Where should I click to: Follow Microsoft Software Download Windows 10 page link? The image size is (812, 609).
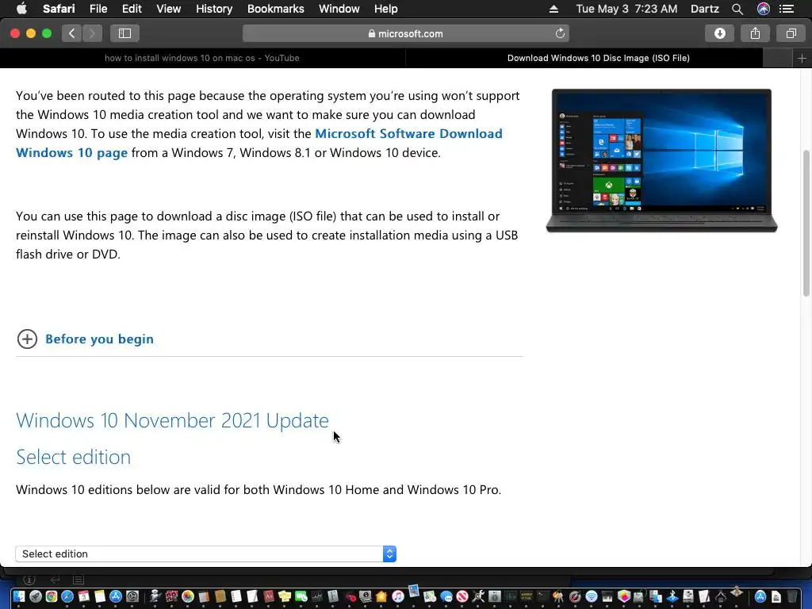point(408,133)
